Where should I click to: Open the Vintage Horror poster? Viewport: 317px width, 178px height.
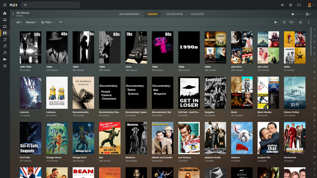pos(57,138)
